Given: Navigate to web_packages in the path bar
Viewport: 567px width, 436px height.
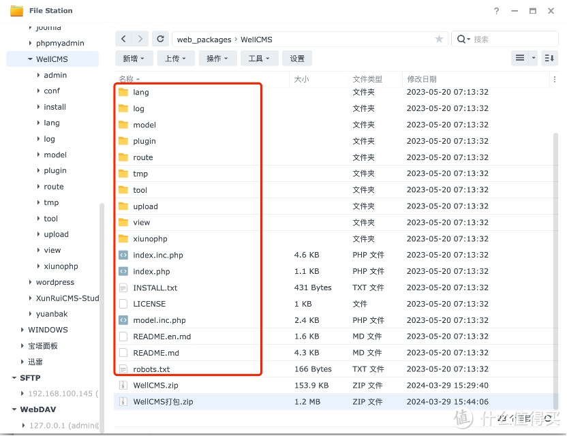Looking at the screenshot, I should pyautogui.click(x=204, y=40).
